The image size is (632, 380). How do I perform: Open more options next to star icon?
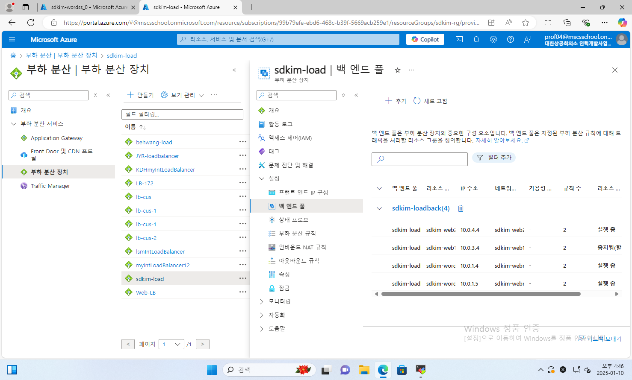click(411, 70)
